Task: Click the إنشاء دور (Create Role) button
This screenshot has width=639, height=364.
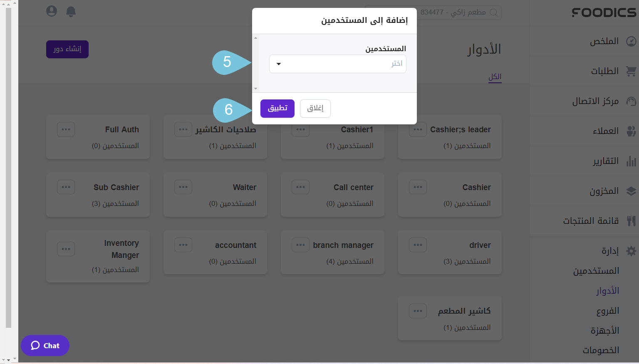Action: click(67, 49)
